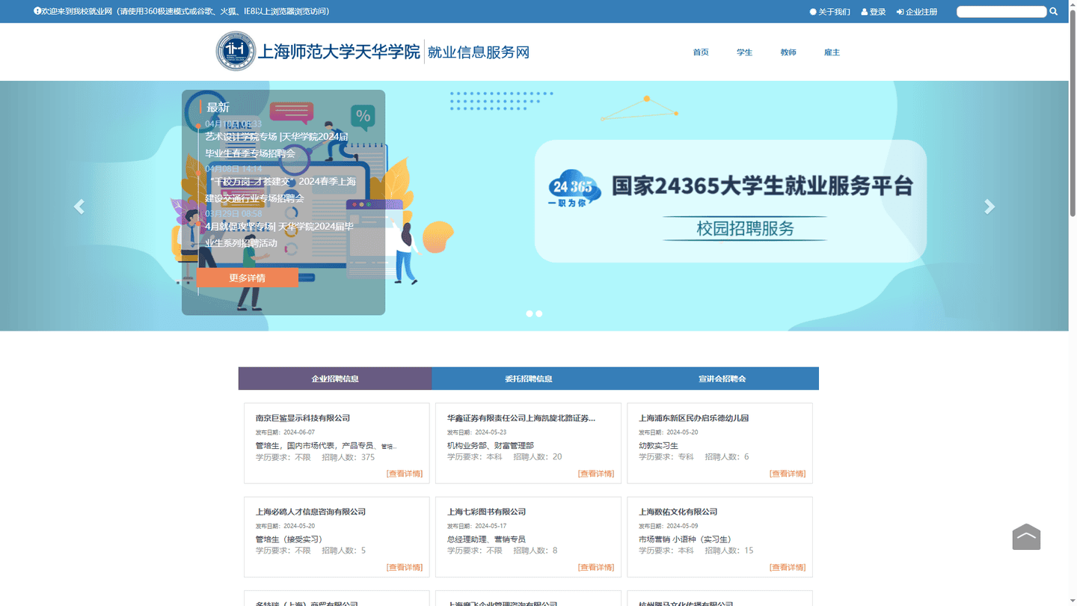Viewport: 1077px width, 606px height.
Task: Go to next carousel slide arrow
Action: point(989,206)
